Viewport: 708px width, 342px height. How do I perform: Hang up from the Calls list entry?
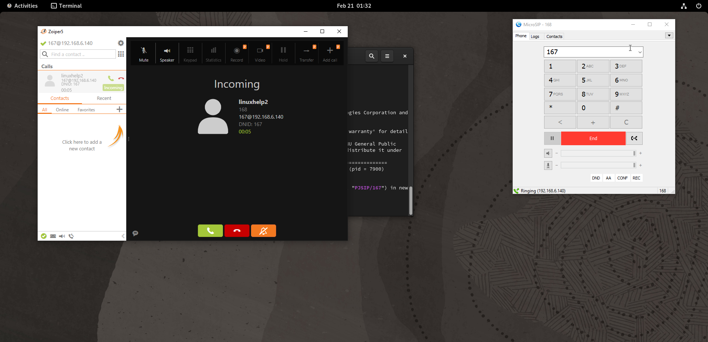(x=121, y=78)
